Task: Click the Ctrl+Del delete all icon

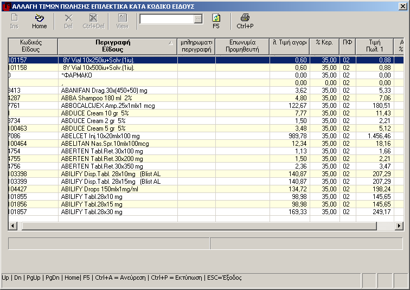Action: coord(93,21)
